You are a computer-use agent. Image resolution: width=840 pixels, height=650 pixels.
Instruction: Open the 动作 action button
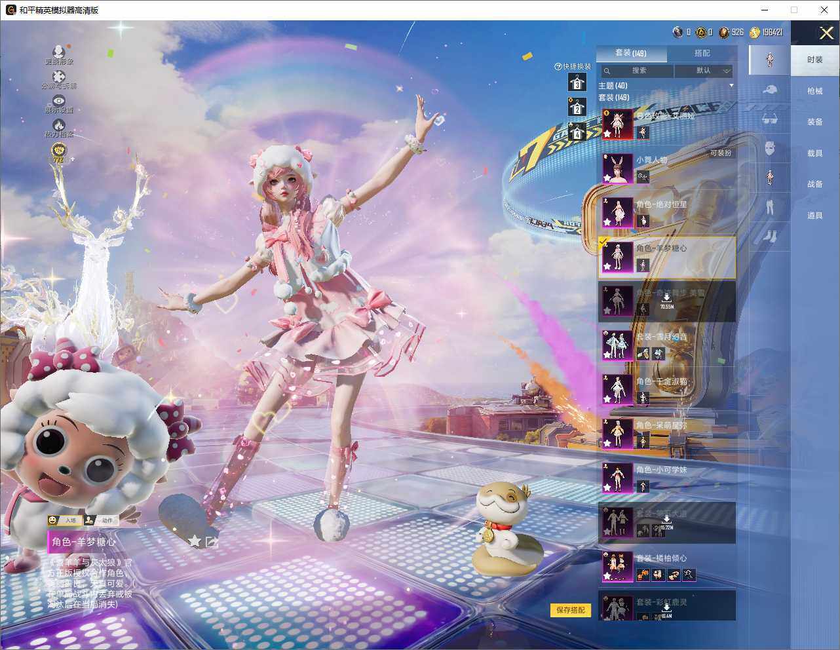pos(101,520)
